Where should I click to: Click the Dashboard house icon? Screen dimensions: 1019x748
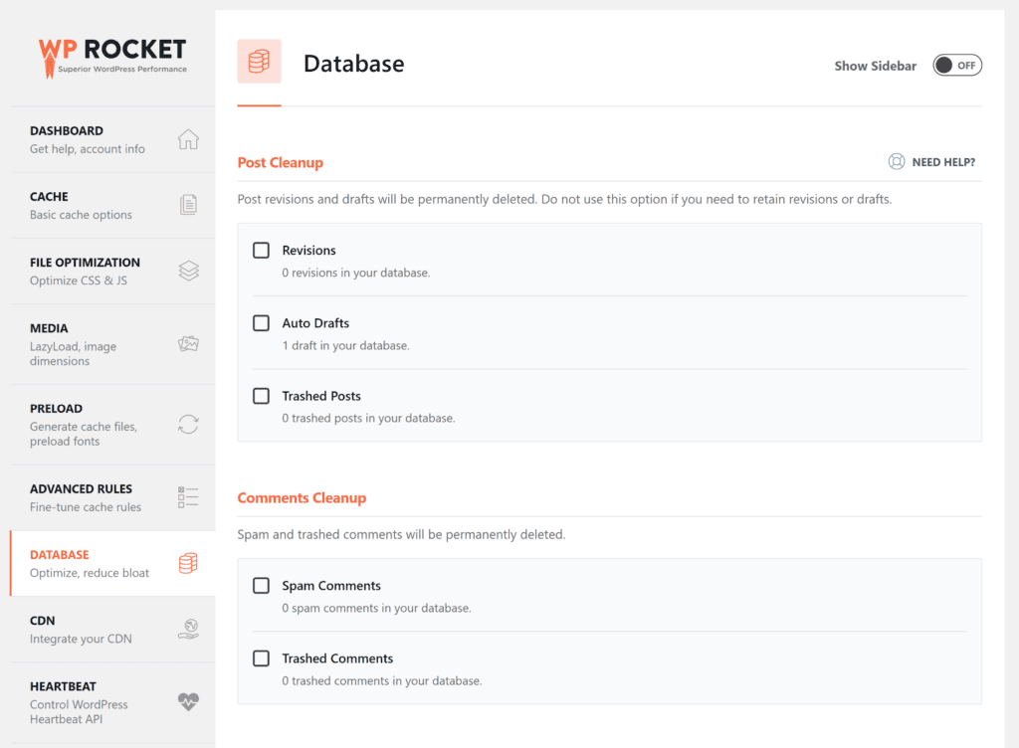click(188, 139)
